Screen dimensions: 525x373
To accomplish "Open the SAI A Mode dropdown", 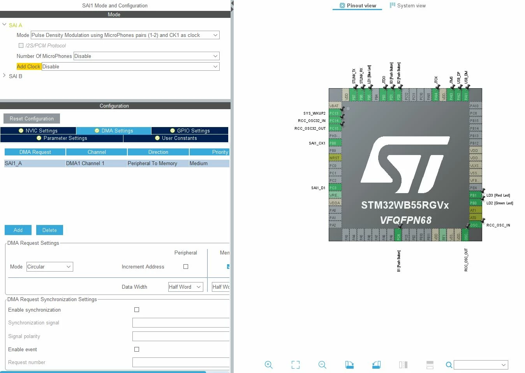I will point(125,35).
